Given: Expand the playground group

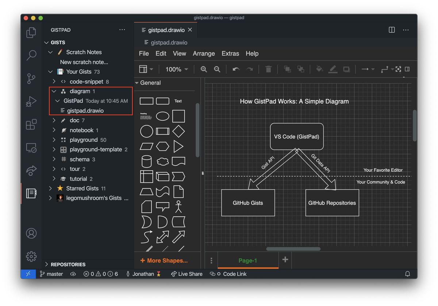Looking at the screenshot, I should click(54, 140).
